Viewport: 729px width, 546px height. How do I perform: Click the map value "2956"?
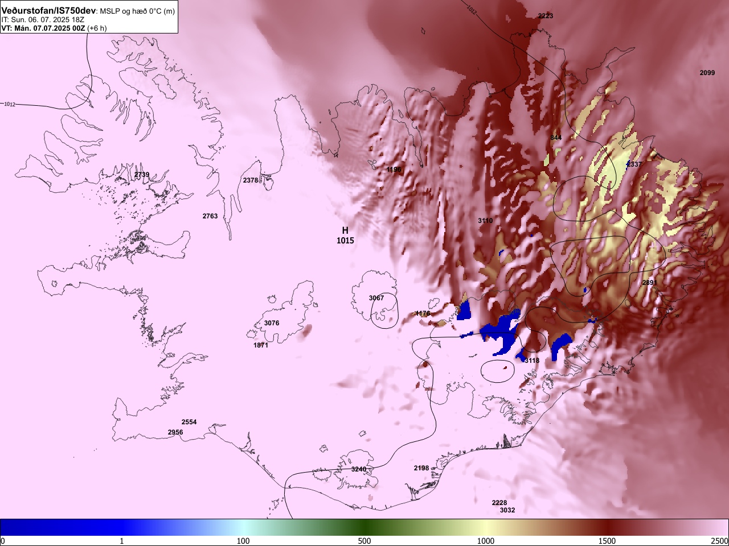pyautogui.click(x=175, y=433)
